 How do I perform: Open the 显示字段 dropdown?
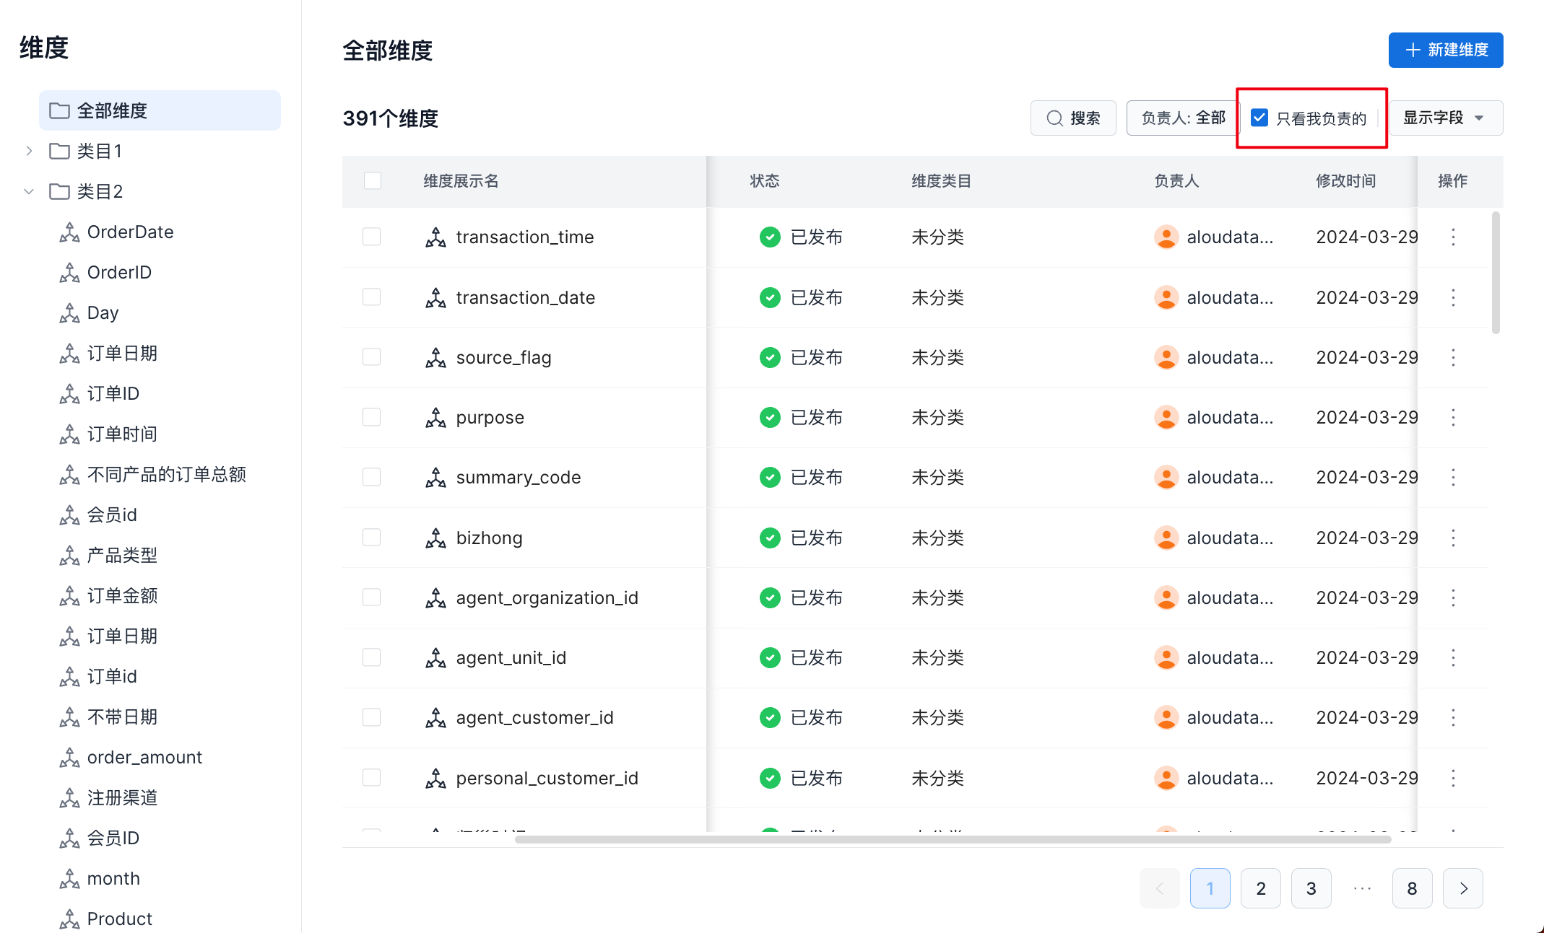coord(1445,118)
